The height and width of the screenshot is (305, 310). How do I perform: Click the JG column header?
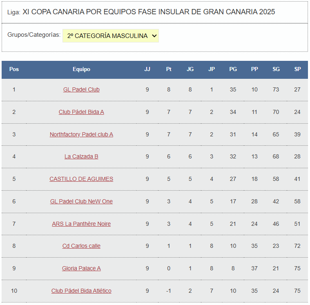190,69
